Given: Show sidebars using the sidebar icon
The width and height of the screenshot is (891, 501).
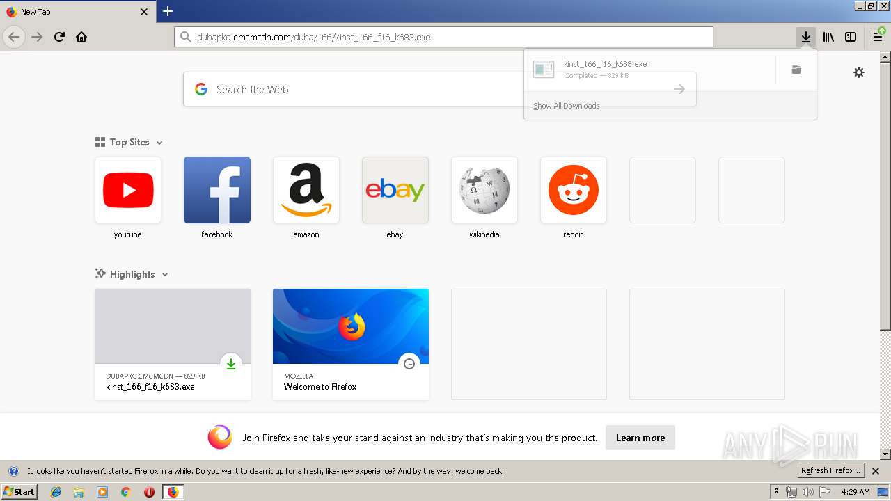Looking at the screenshot, I should click(851, 37).
